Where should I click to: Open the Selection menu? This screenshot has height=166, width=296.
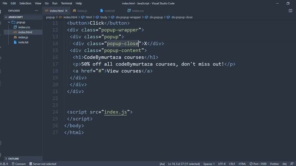25,3
